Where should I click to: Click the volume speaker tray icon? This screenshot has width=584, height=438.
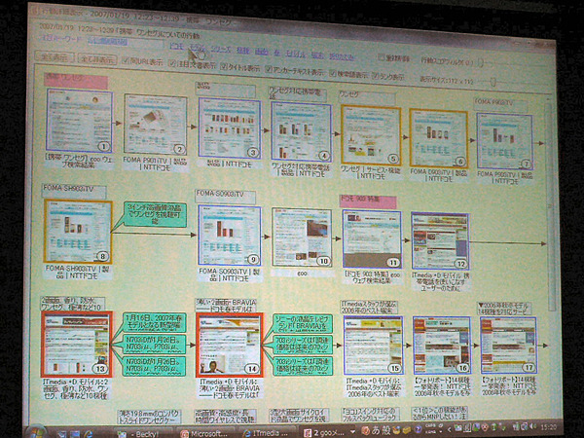click(x=534, y=427)
